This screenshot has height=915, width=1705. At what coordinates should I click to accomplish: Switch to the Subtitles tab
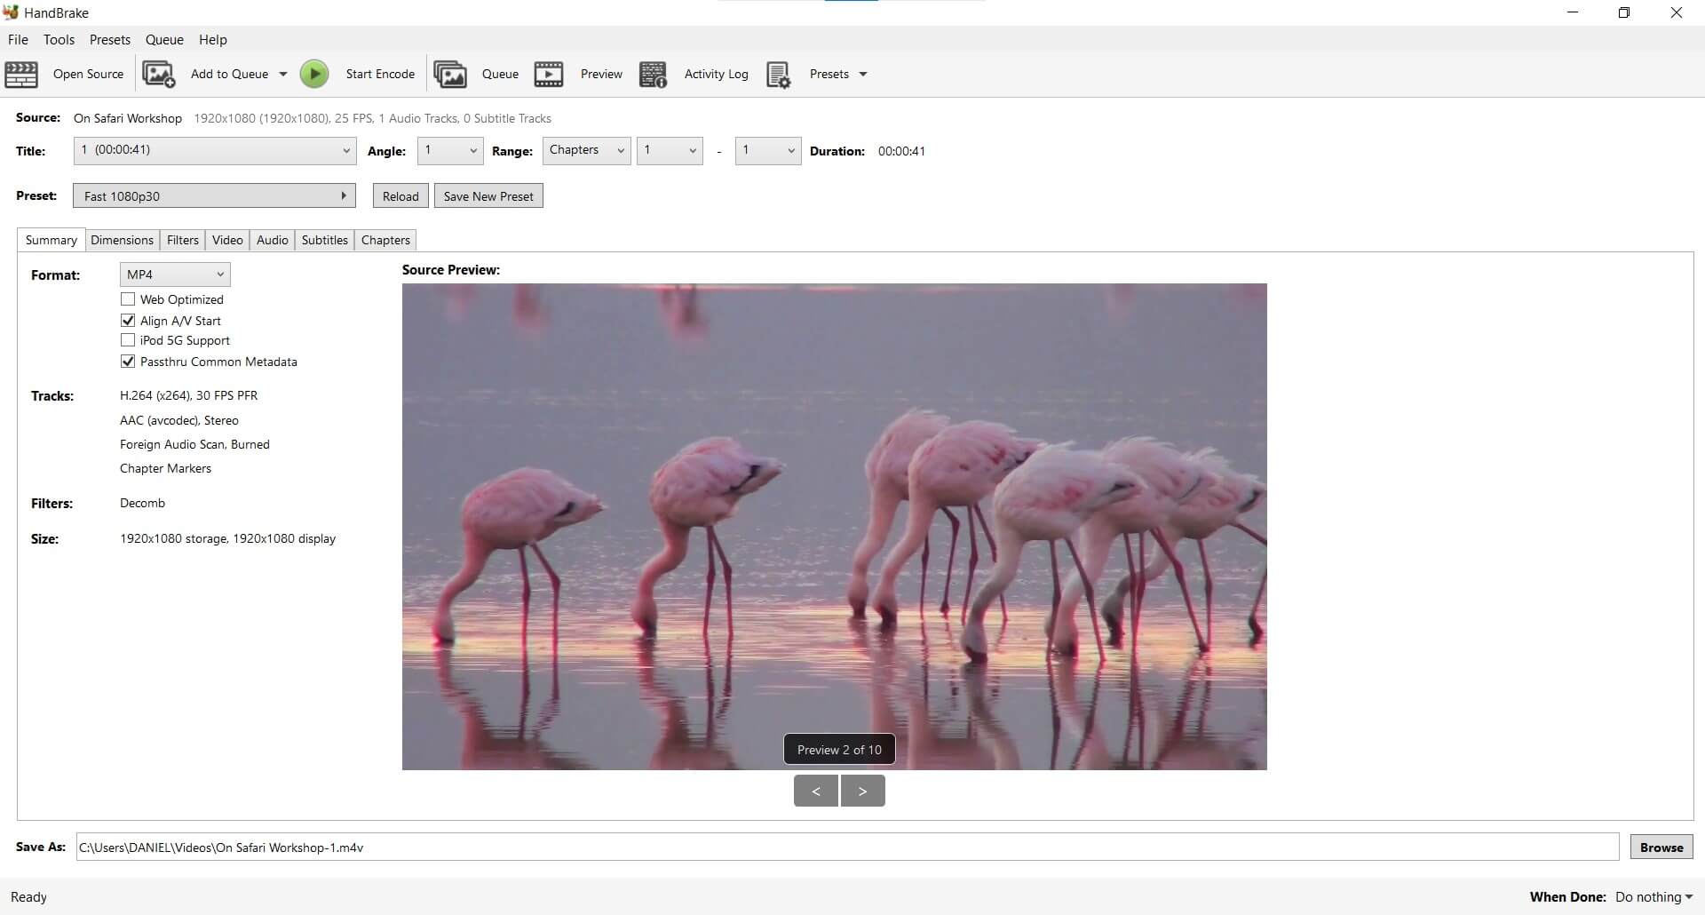click(325, 240)
